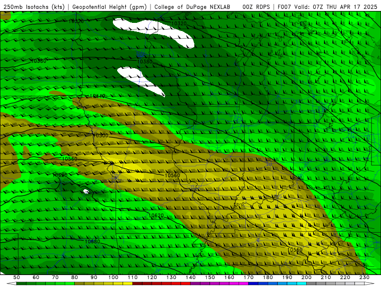
Task: Click the legend value 70
Action: [x=55, y=277]
